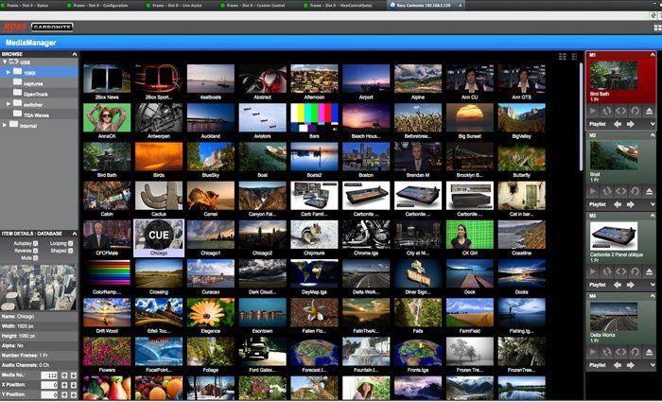Image resolution: width=662 pixels, height=402 pixels.
Task: Select the AnnaCK green screen thumbnail
Action: click(x=107, y=121)
